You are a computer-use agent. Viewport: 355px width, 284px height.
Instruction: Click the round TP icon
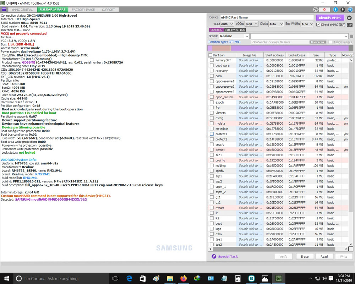(349, 18)
